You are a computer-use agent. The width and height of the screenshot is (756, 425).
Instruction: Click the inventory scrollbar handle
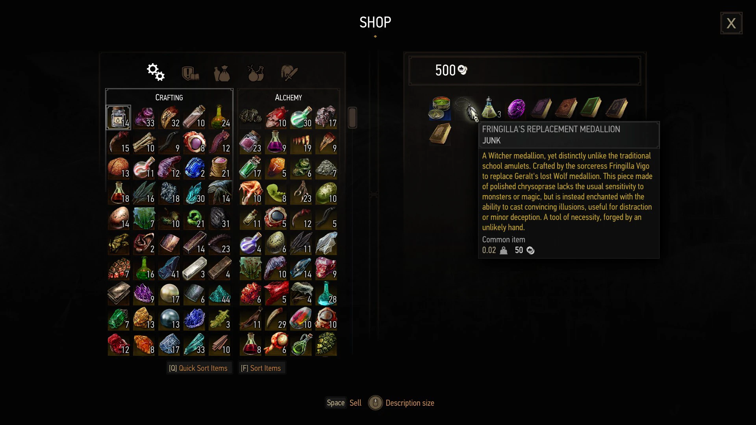tap(352, 118)
